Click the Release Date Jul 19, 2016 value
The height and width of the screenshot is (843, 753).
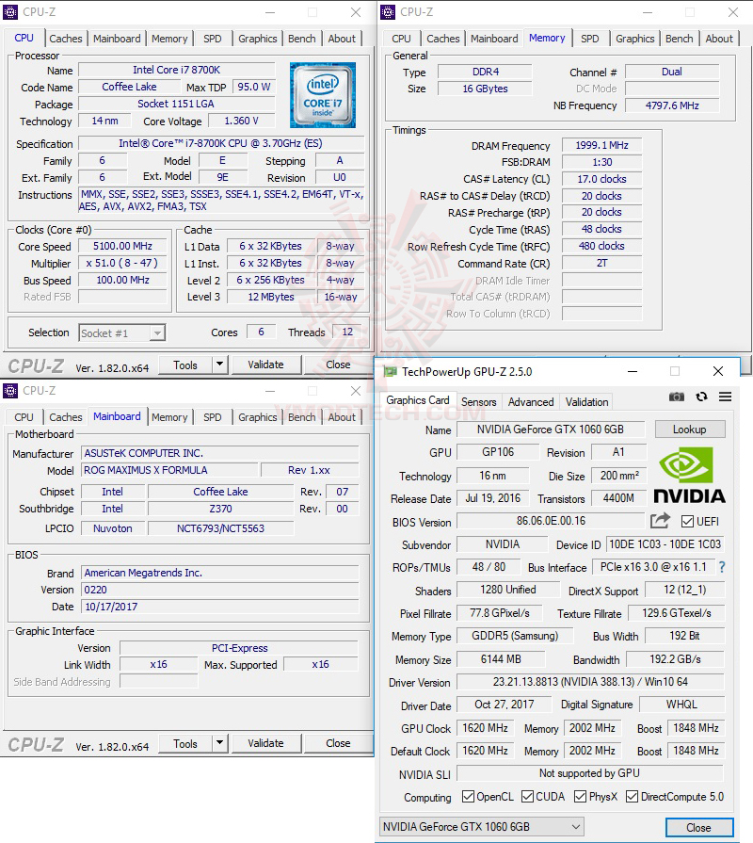pyautogui.click(x=492, y=498)
